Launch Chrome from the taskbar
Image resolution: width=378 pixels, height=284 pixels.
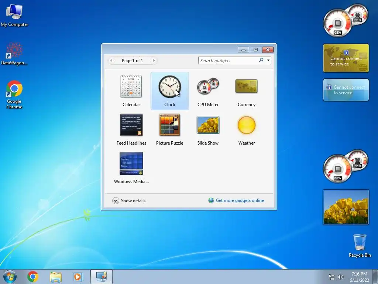pos(33,277)
